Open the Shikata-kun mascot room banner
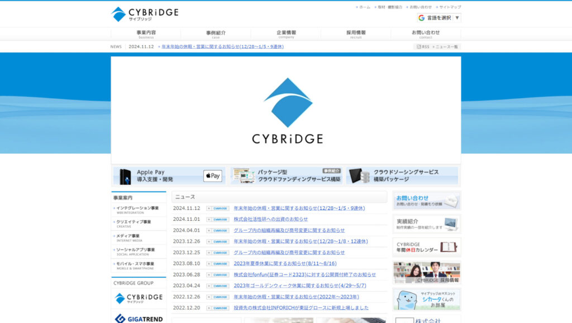This screenshot has width=572, height=323. 427,299
